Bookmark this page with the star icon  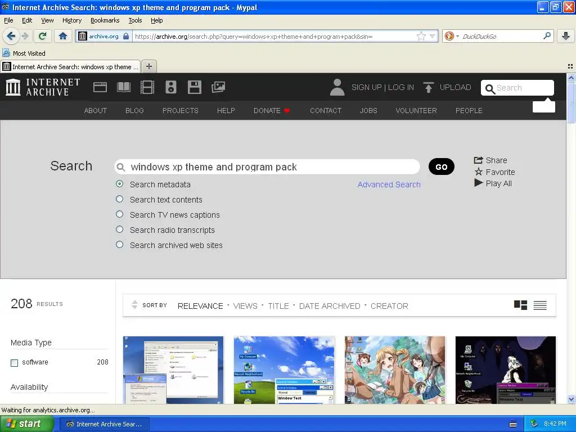coord(421,36)
